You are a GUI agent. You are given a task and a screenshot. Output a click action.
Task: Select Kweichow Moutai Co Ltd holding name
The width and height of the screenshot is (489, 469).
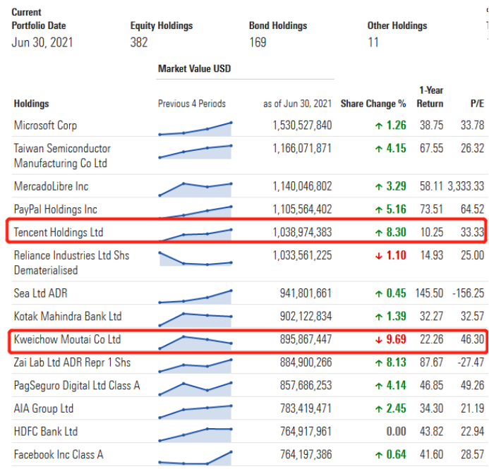[x=68, y=340]
